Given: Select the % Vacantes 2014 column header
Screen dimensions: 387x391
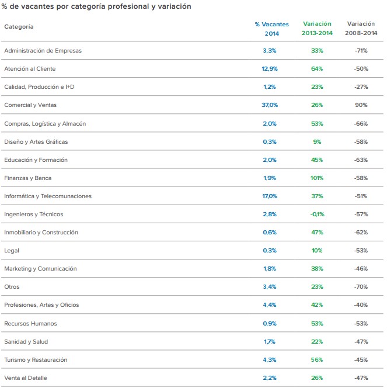Looking at the screenshot, I should tap(271, 29).
